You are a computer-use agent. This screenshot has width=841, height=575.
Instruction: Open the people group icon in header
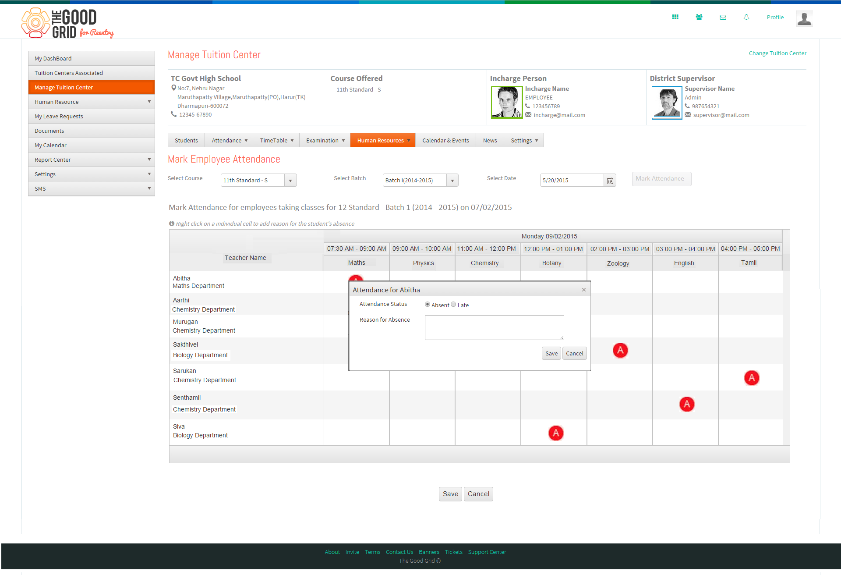(699, 17)
